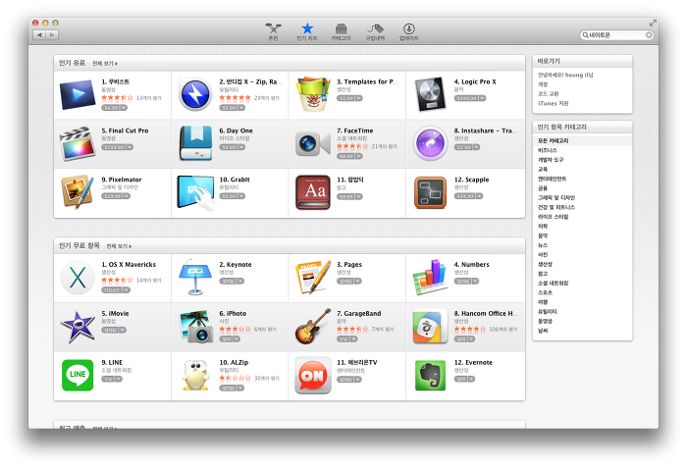Expand install dropdown arrow for Keynote
687x468 pixels.
pos(240,282)
